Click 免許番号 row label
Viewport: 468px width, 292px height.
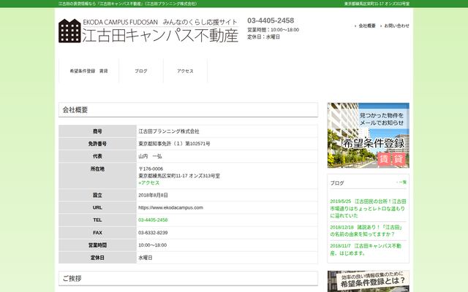(x=97, y=144)
